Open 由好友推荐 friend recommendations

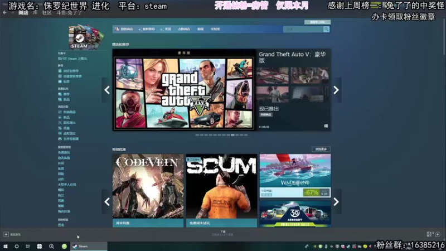pos(71,71)
